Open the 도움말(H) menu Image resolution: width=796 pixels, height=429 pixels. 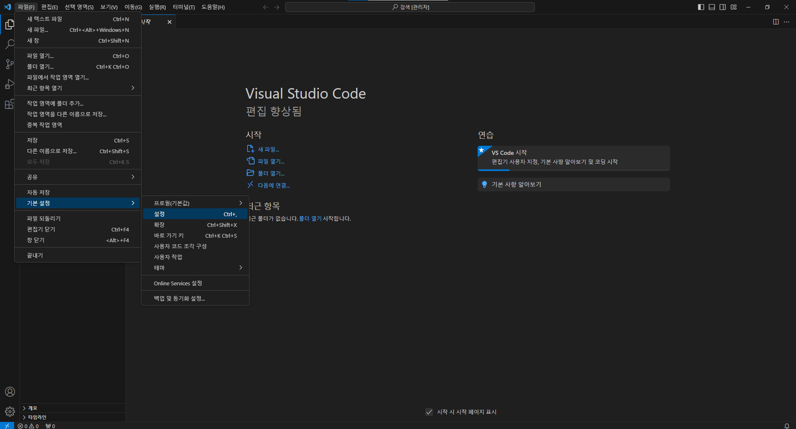pos(213,7)
